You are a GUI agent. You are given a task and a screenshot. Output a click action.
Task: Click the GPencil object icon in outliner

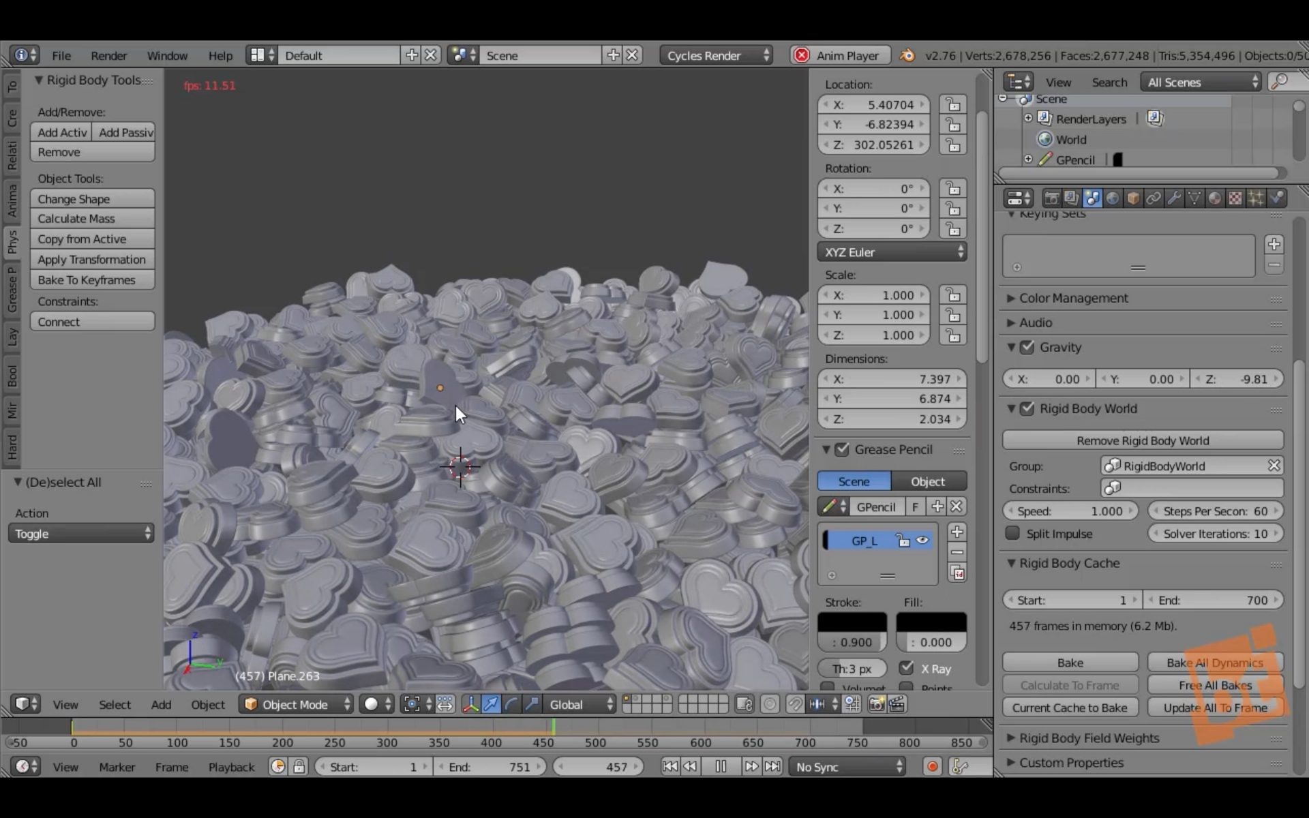[x=1044, y=160]
